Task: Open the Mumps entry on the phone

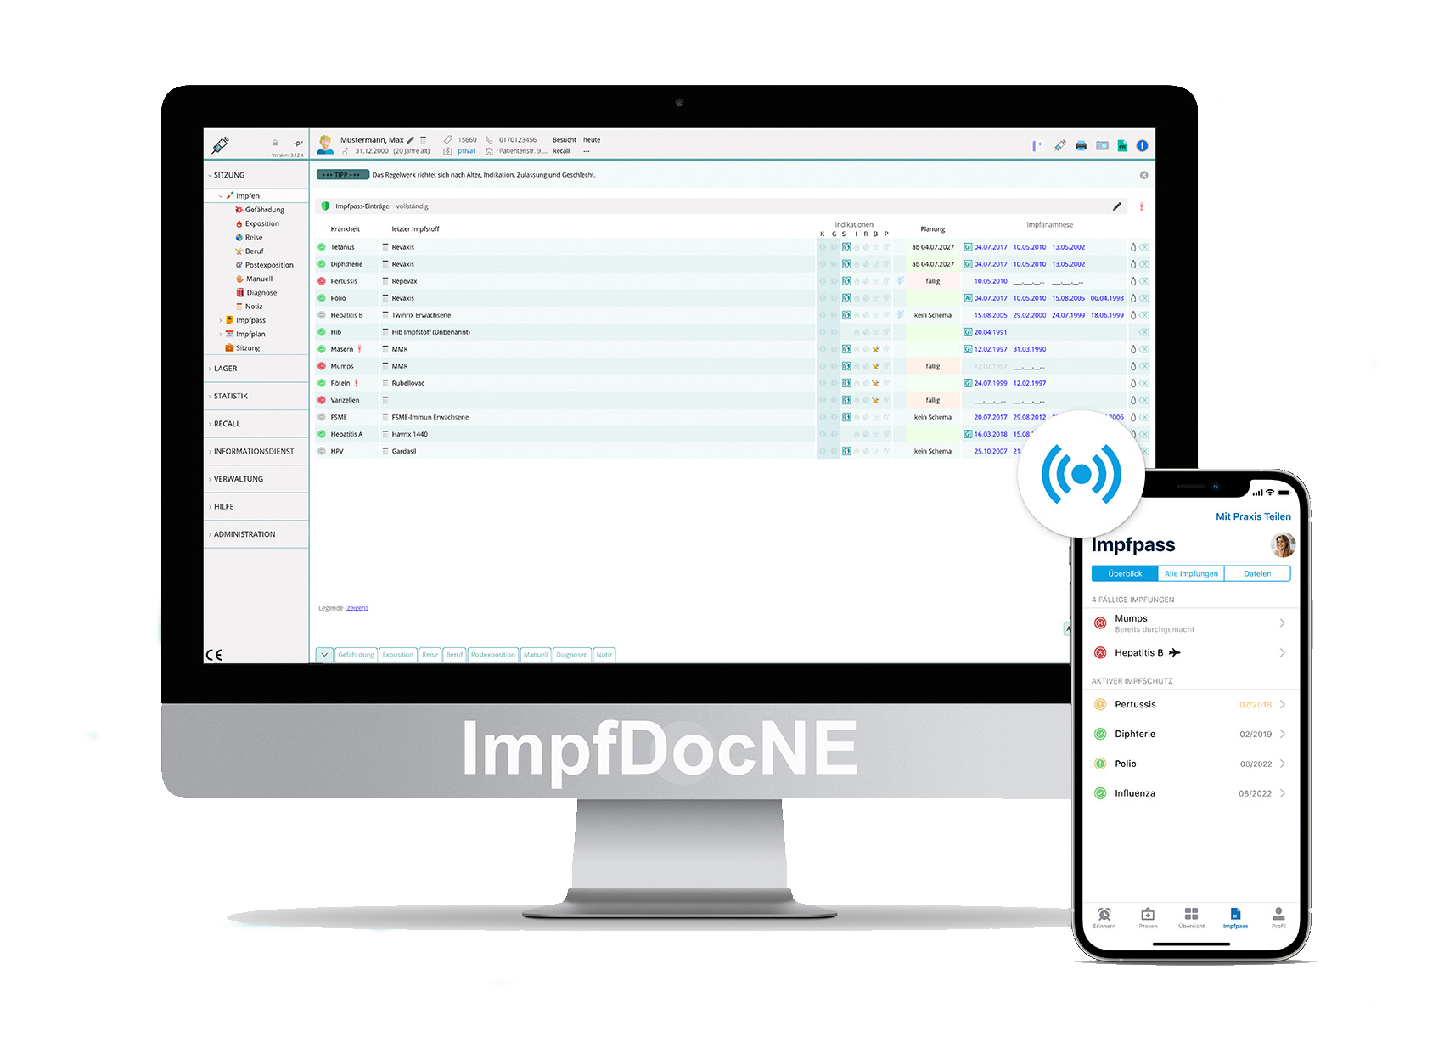Action: click(1192, 623)
